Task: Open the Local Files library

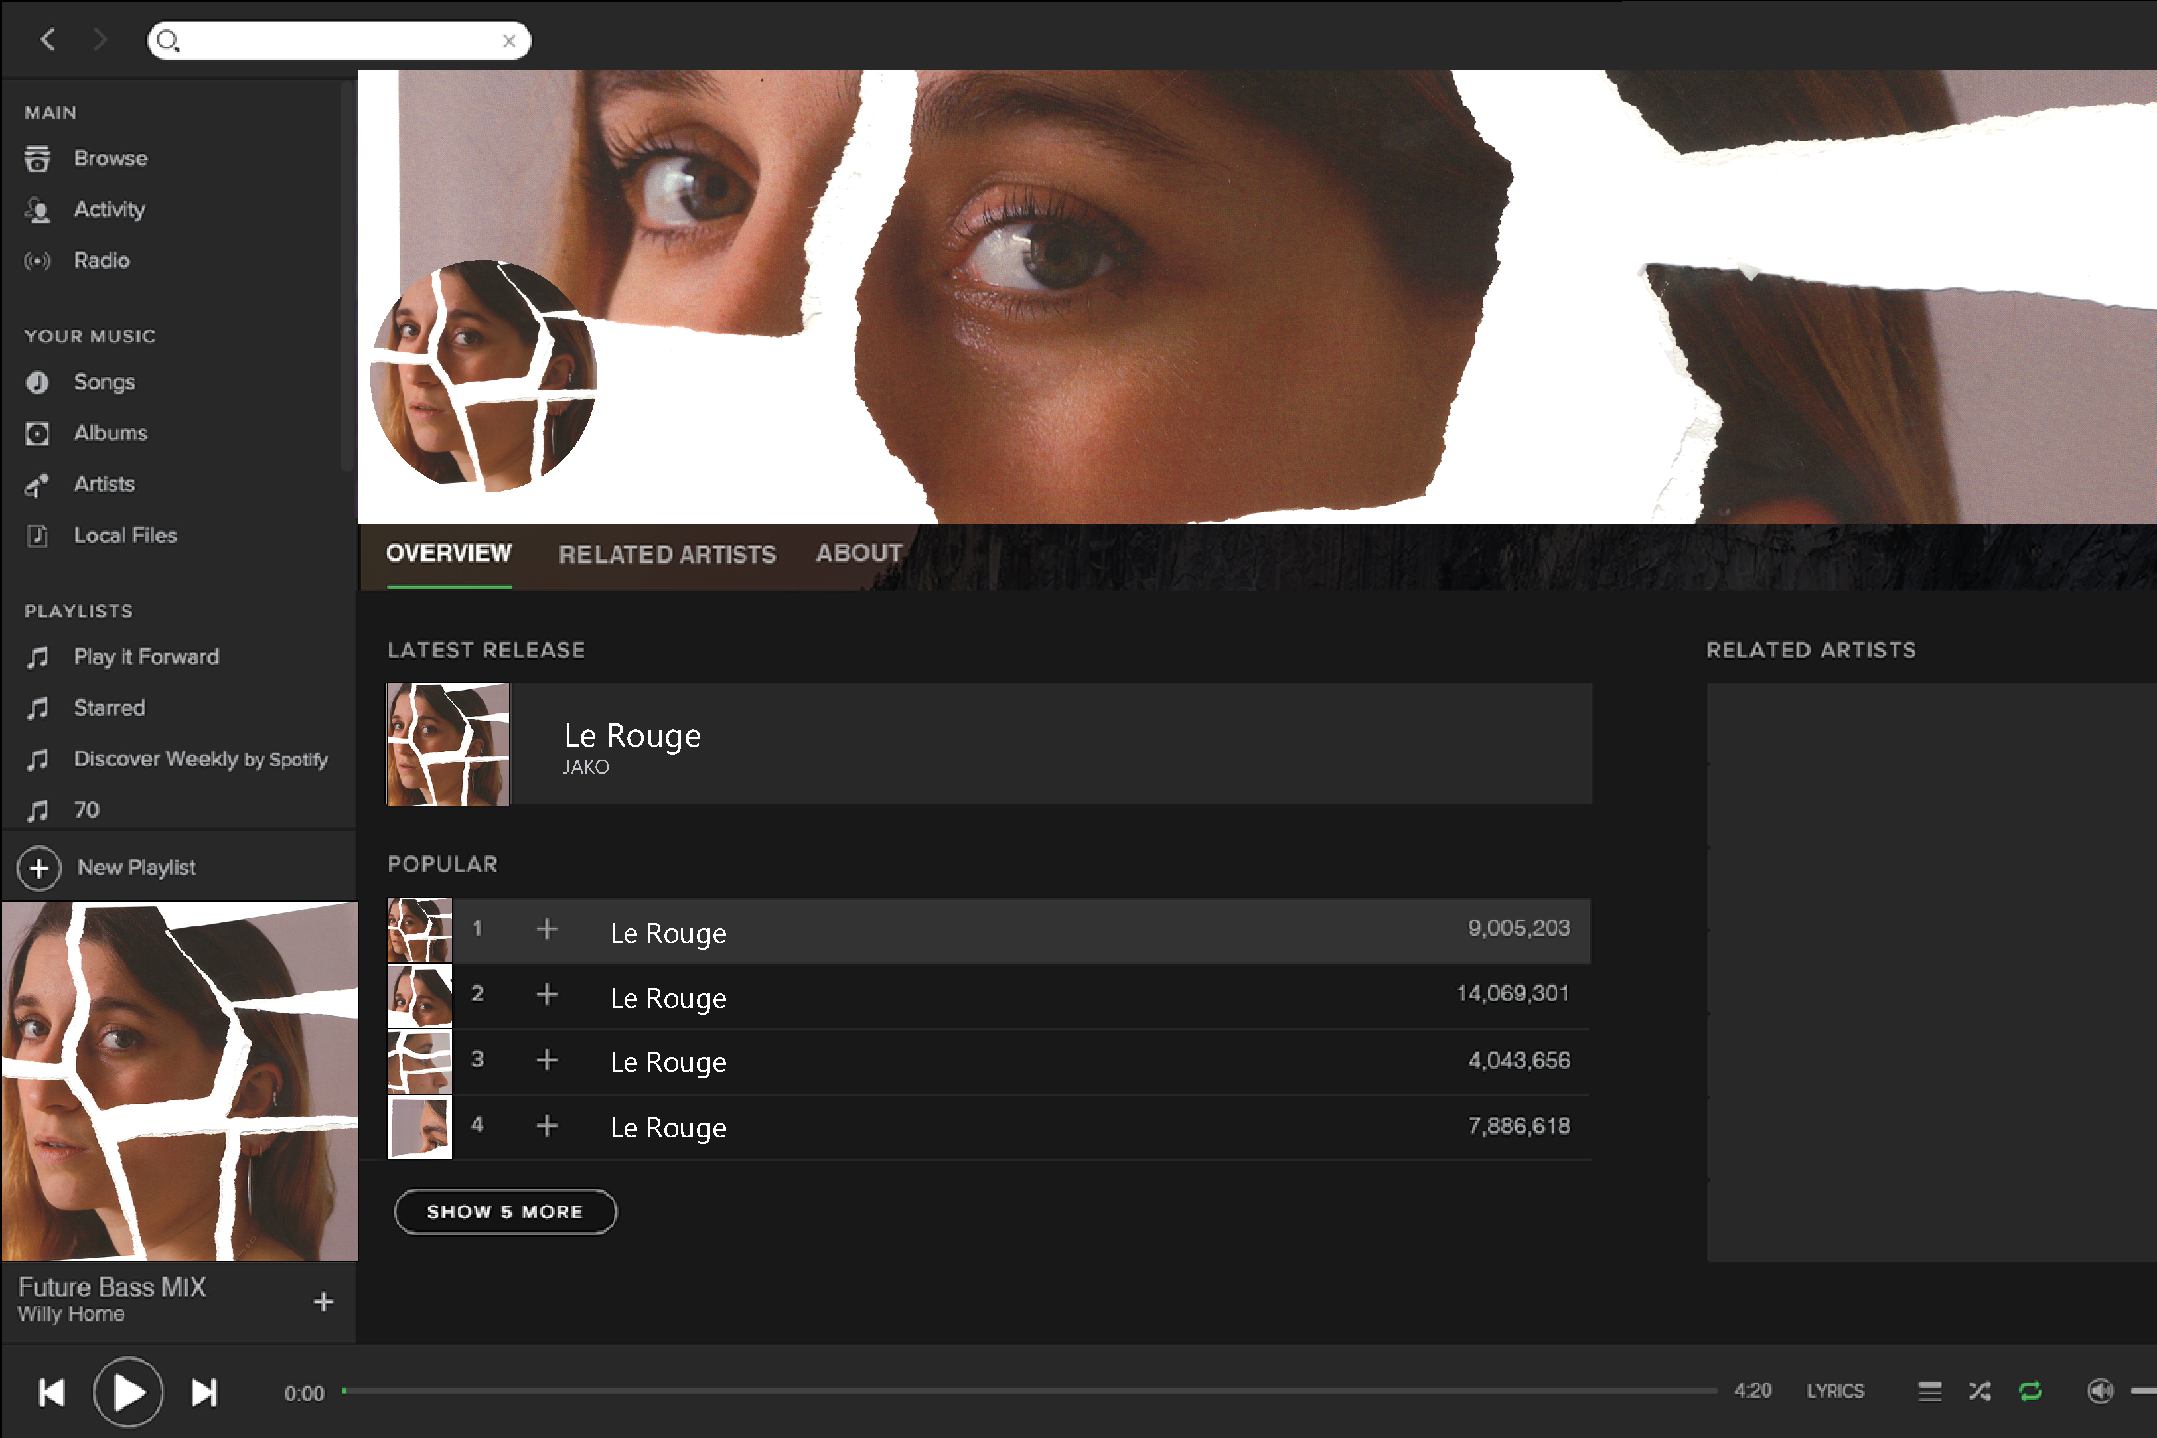Action: pyautogui.click(x=125, y=536)
